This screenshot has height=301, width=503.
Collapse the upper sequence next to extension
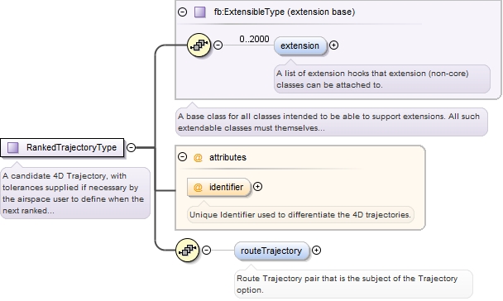tap(218, 45)
